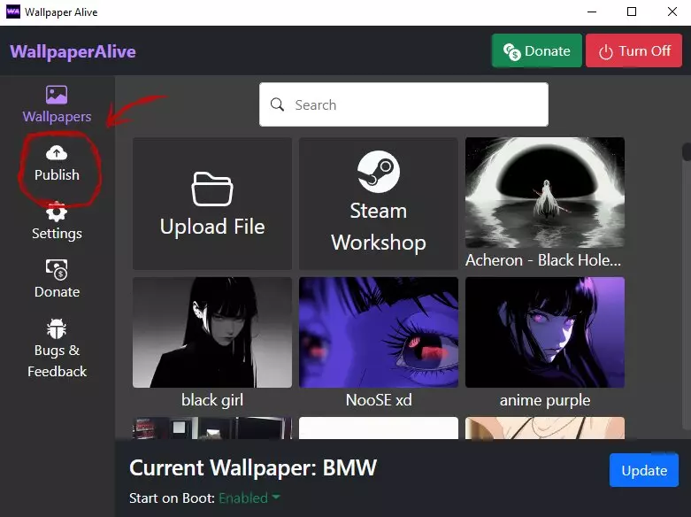The image size is (691, 517).
Task: Click the red Turn Off button
Action: 633,50
